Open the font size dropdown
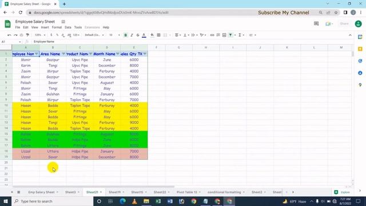Screen dimensions: 366x206 (x=114, y=35)
